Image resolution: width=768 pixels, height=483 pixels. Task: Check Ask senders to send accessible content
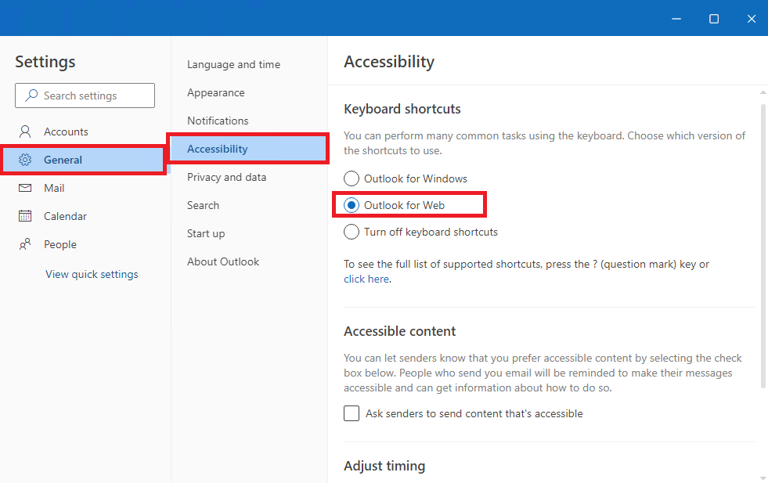(352, 413)
